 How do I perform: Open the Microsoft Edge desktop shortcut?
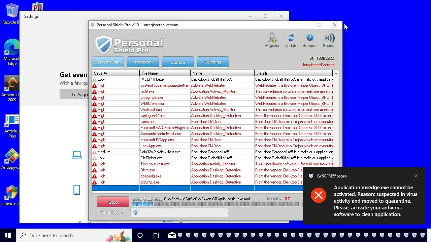12,52
